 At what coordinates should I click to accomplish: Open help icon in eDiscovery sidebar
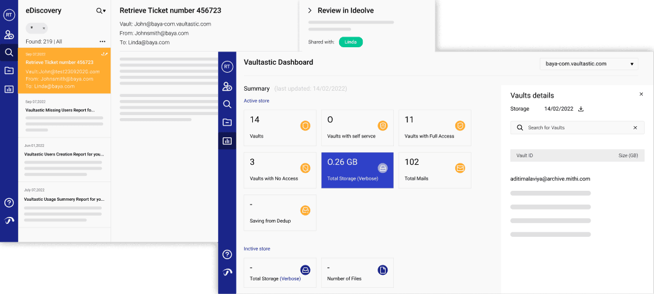[9, 203]
